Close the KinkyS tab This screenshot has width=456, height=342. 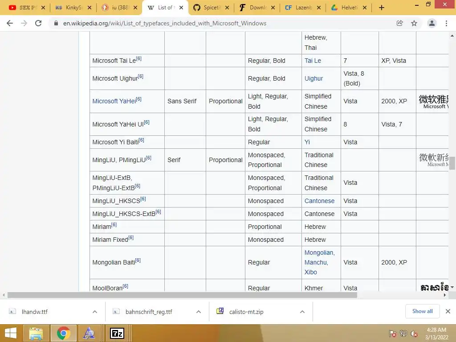tap(89, 8)
